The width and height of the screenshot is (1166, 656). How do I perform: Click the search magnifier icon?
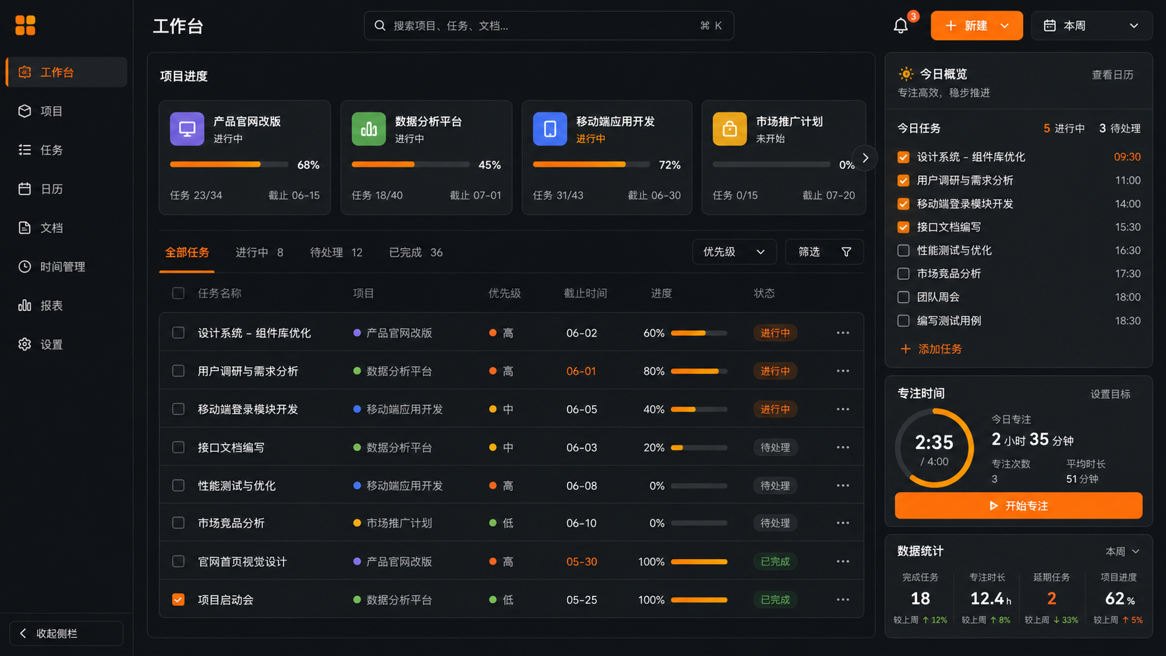(380, 26)
